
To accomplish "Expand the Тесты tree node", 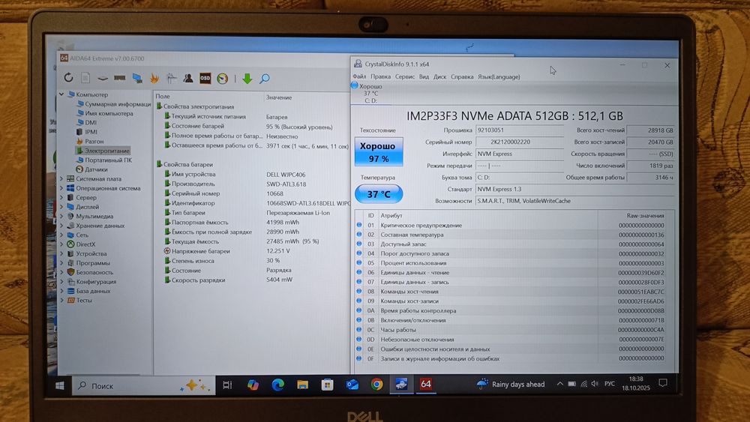I will [x=61, y=300].
